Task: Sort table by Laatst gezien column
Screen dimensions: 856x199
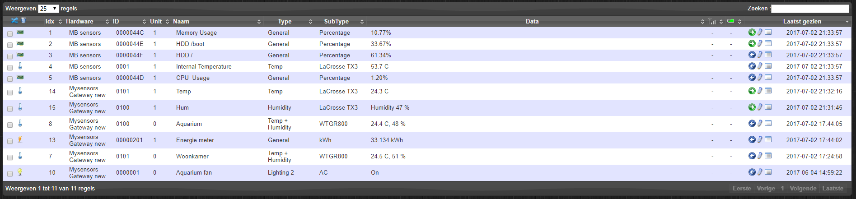Action: point(802,21)
